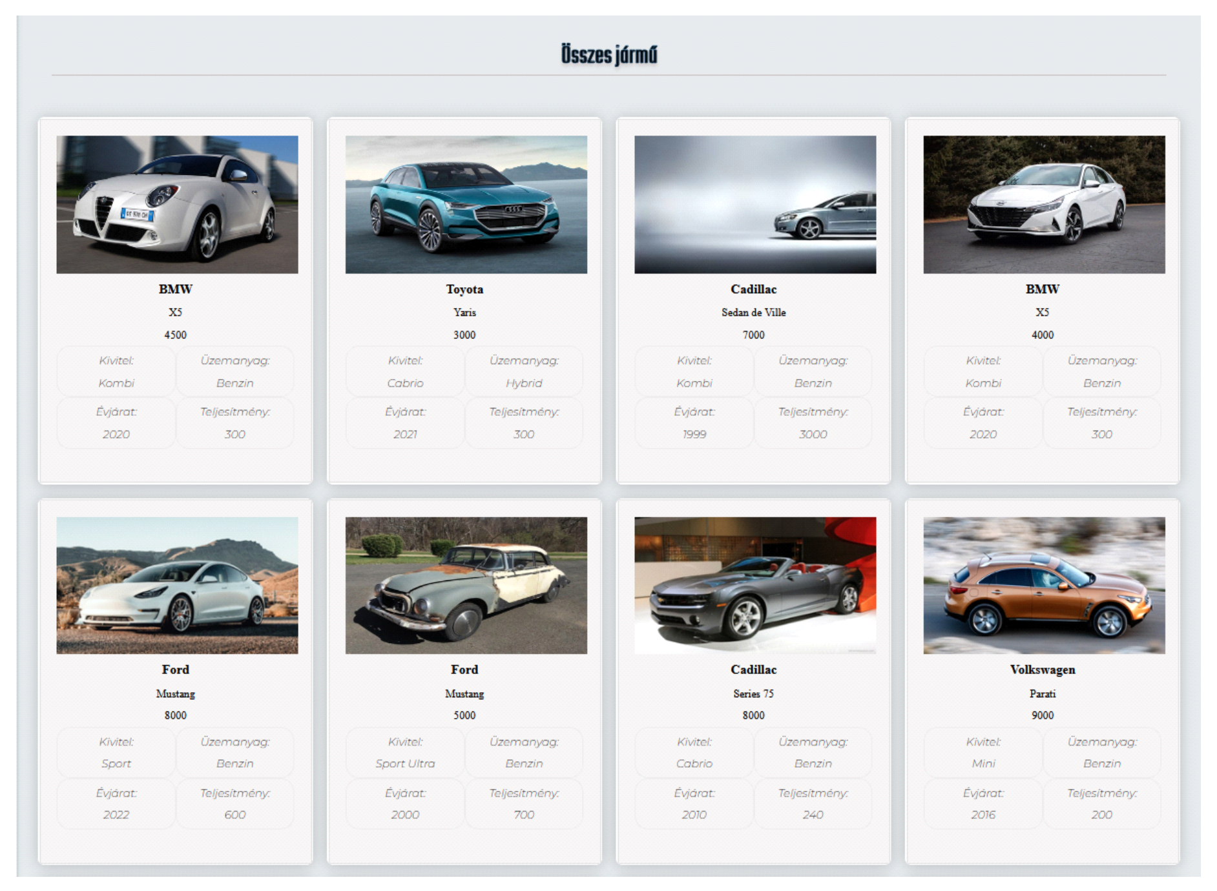Click year '1999' on Cadillac Sedan de Ville card
This screenshot has height=891, width=1217.
(694, 435)
